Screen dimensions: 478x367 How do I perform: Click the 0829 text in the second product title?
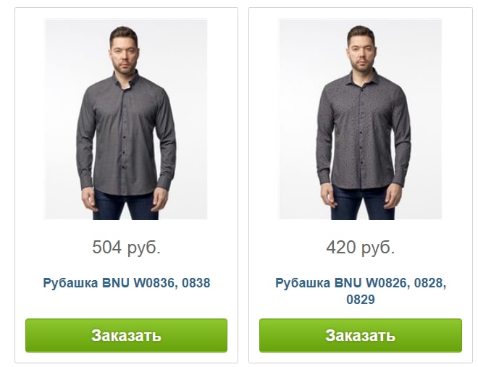[361, 300]
